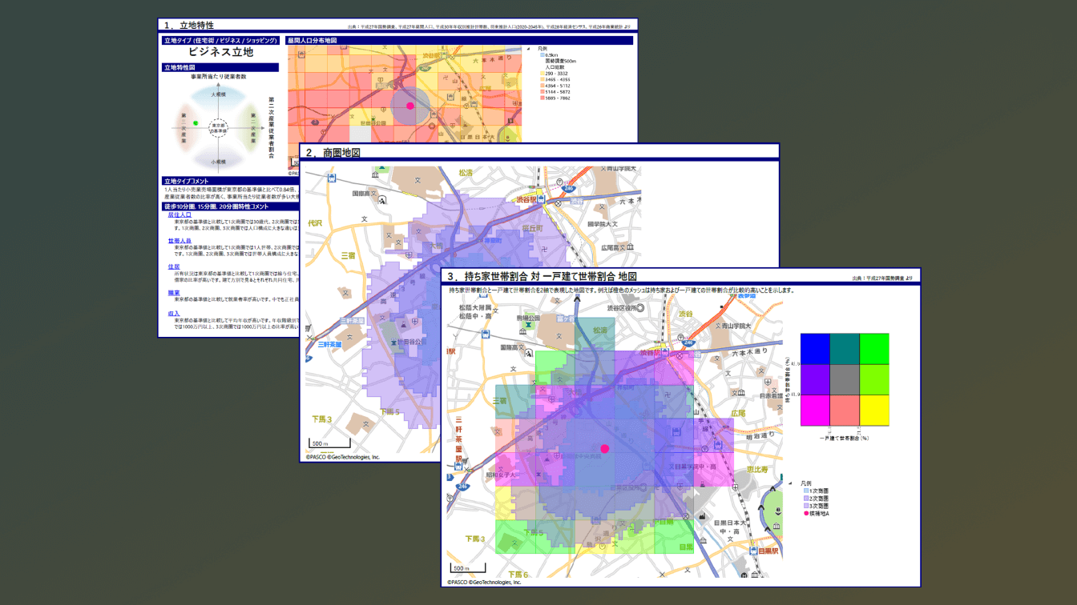Click the 渋谷区役所 label on page 3 map
The height and width of the screenshot is (605, 1077).
[621, 308]
